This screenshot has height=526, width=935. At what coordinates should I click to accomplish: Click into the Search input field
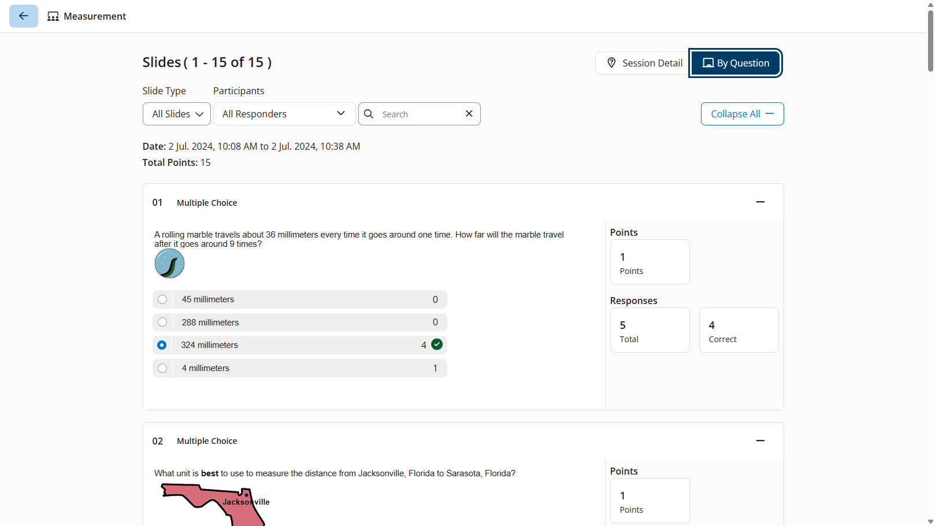click(x=418, y=114)
